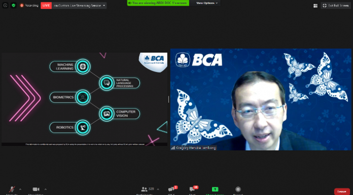353x195 pixels.
Task: Open the Q&A panel
Action: [172, 190]
